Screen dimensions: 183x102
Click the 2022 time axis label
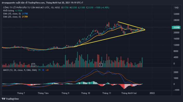(x=152, y=93)
